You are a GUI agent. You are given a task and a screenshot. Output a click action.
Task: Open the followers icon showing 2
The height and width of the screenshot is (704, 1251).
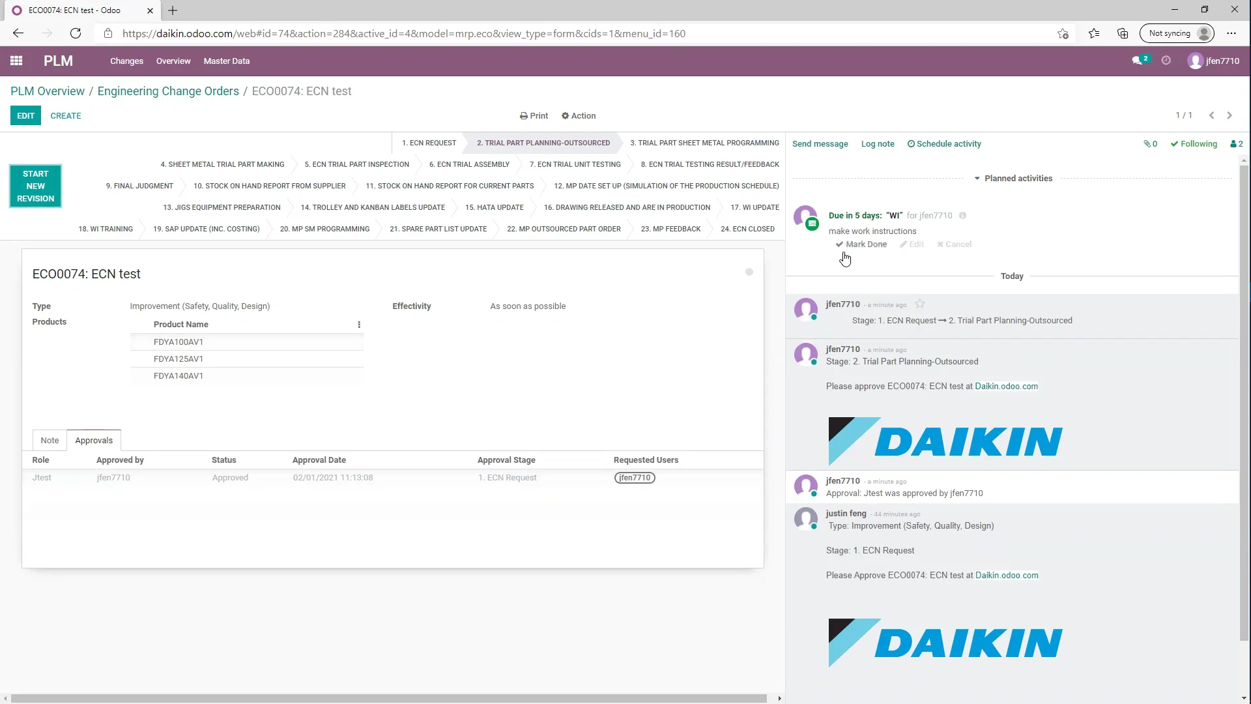tap(1235, 143)
